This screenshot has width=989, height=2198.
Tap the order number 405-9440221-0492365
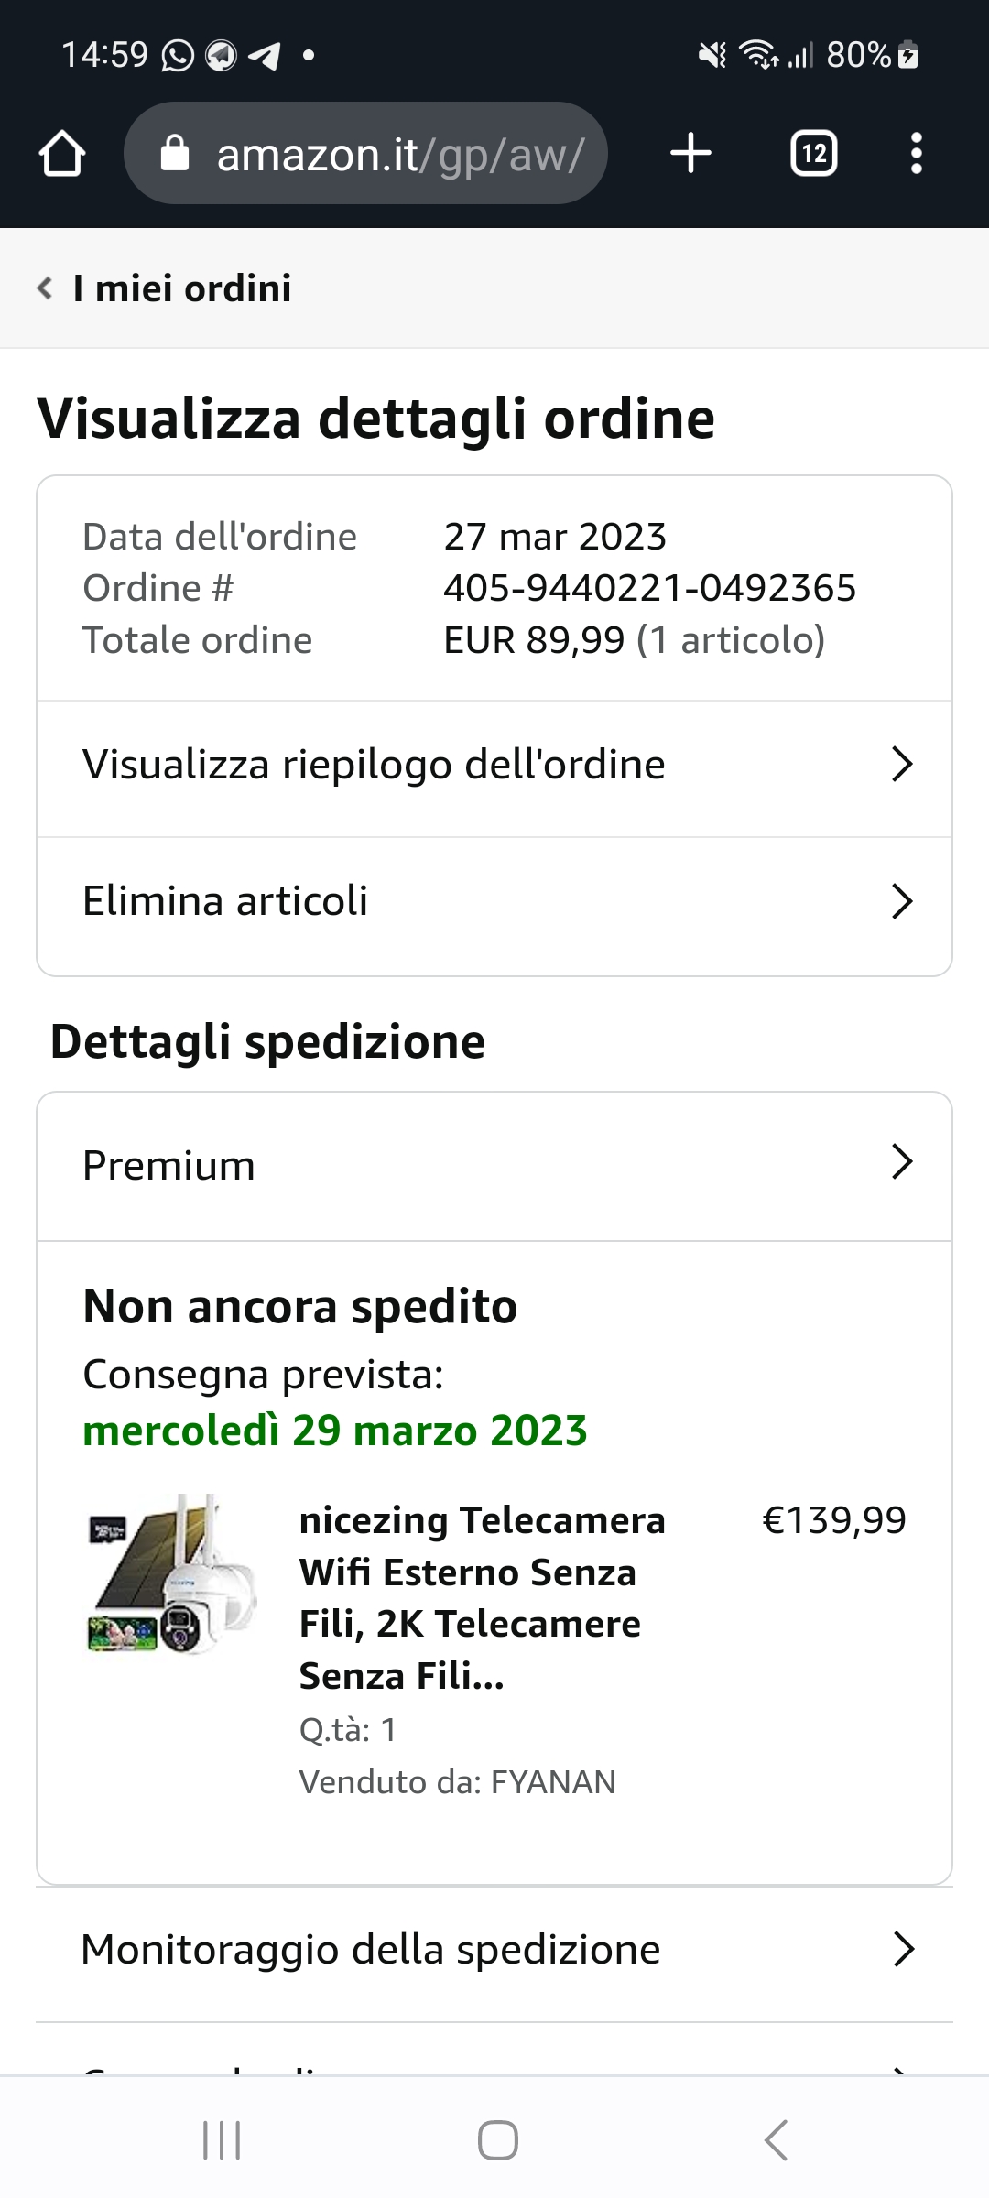click(649, 588)
